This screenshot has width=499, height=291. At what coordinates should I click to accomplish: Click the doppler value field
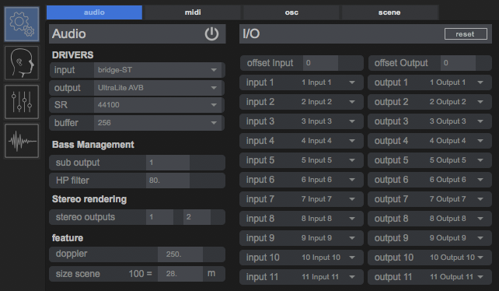tap(180, 254)
